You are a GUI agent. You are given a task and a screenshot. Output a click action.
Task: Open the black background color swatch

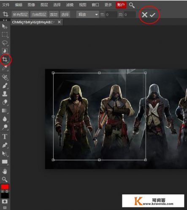click(x=5, y=195)
